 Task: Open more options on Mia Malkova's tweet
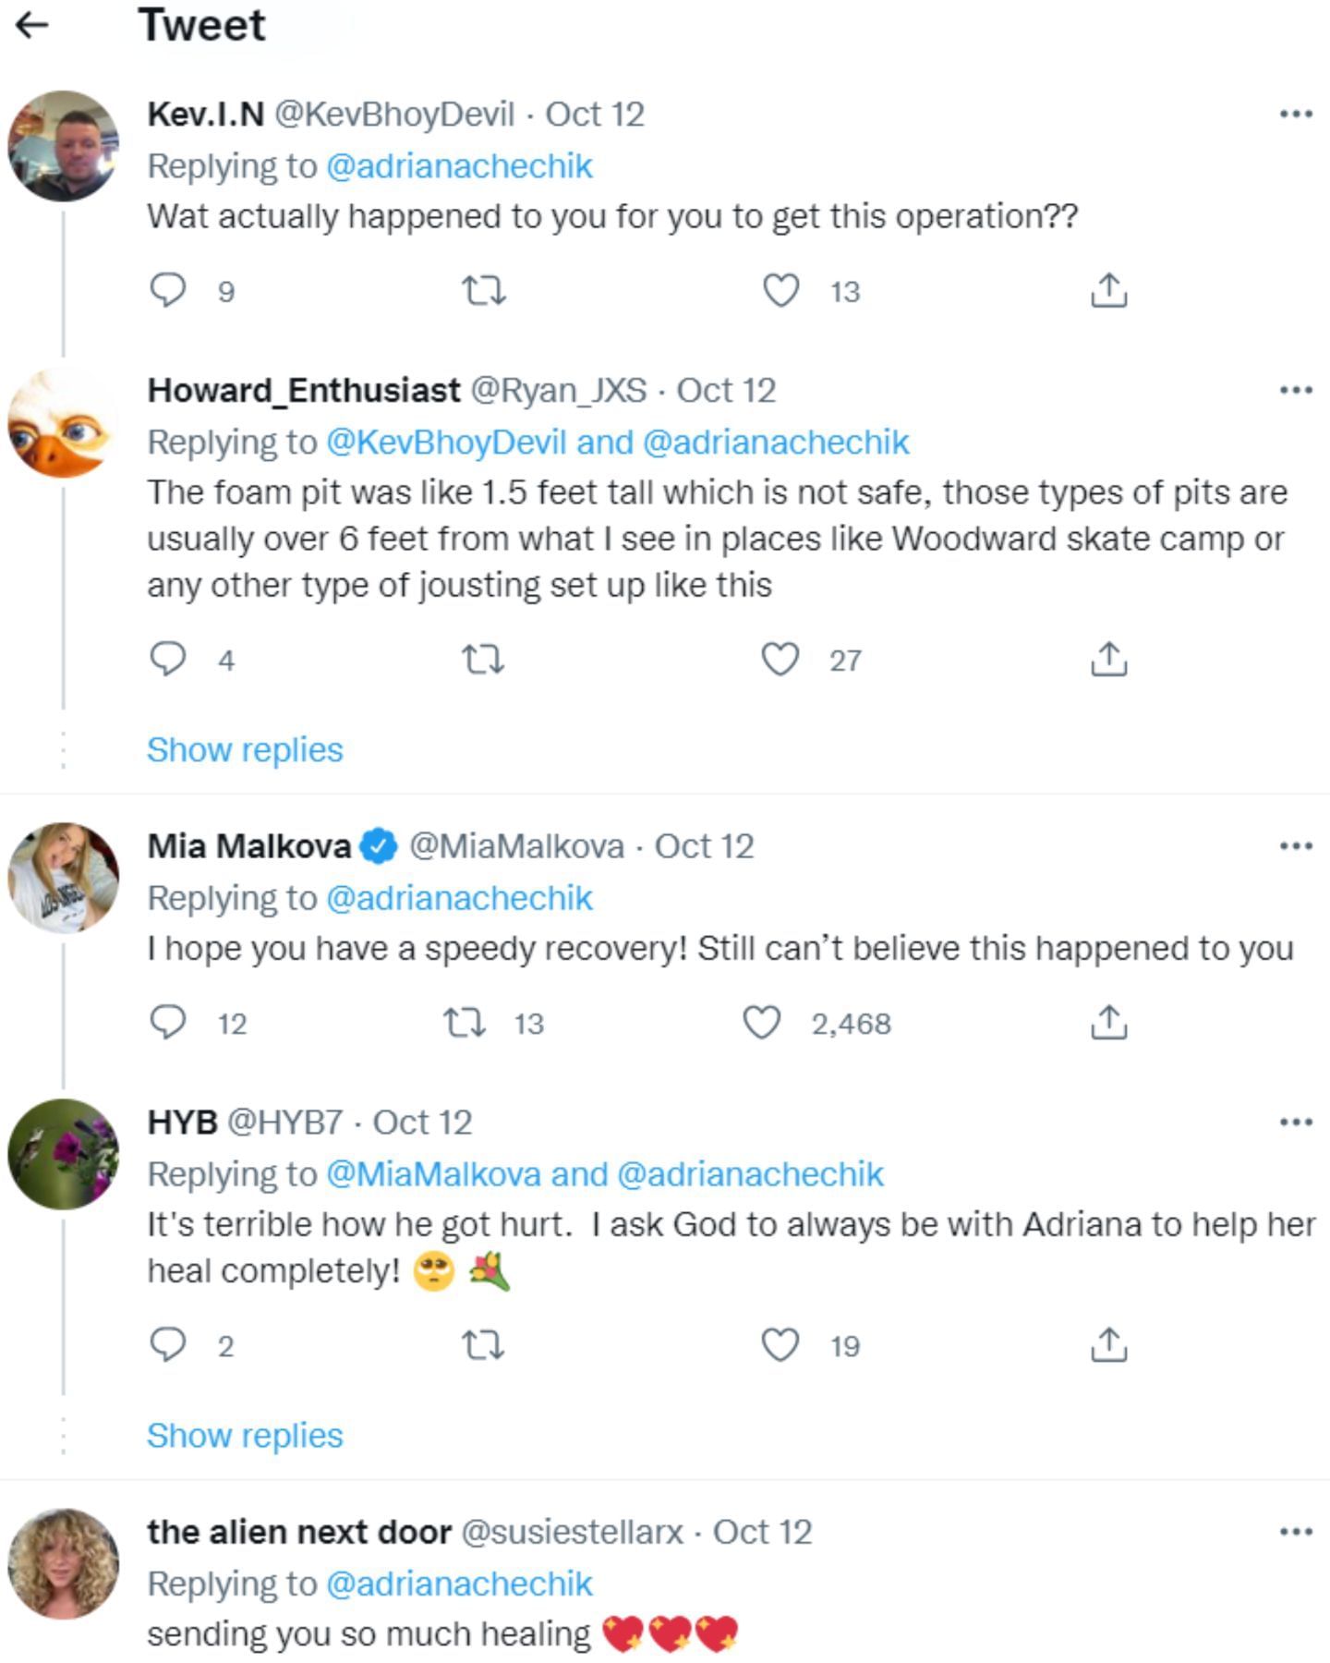[1296, 846]
